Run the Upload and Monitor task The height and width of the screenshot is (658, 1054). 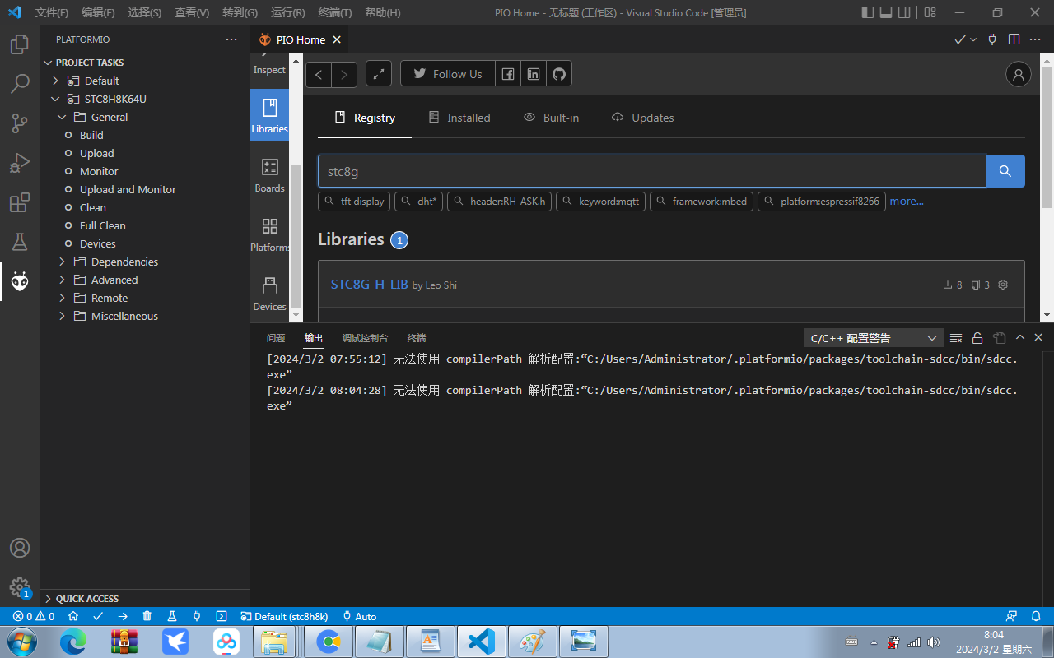click(128, 189)
